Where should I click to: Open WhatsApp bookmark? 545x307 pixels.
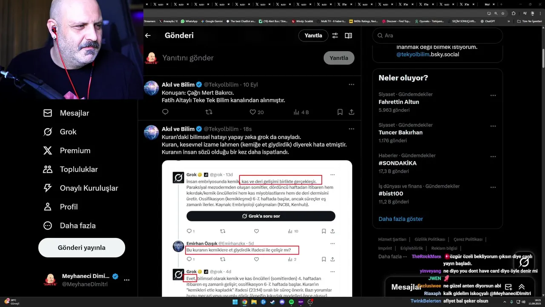click(189, 21)
